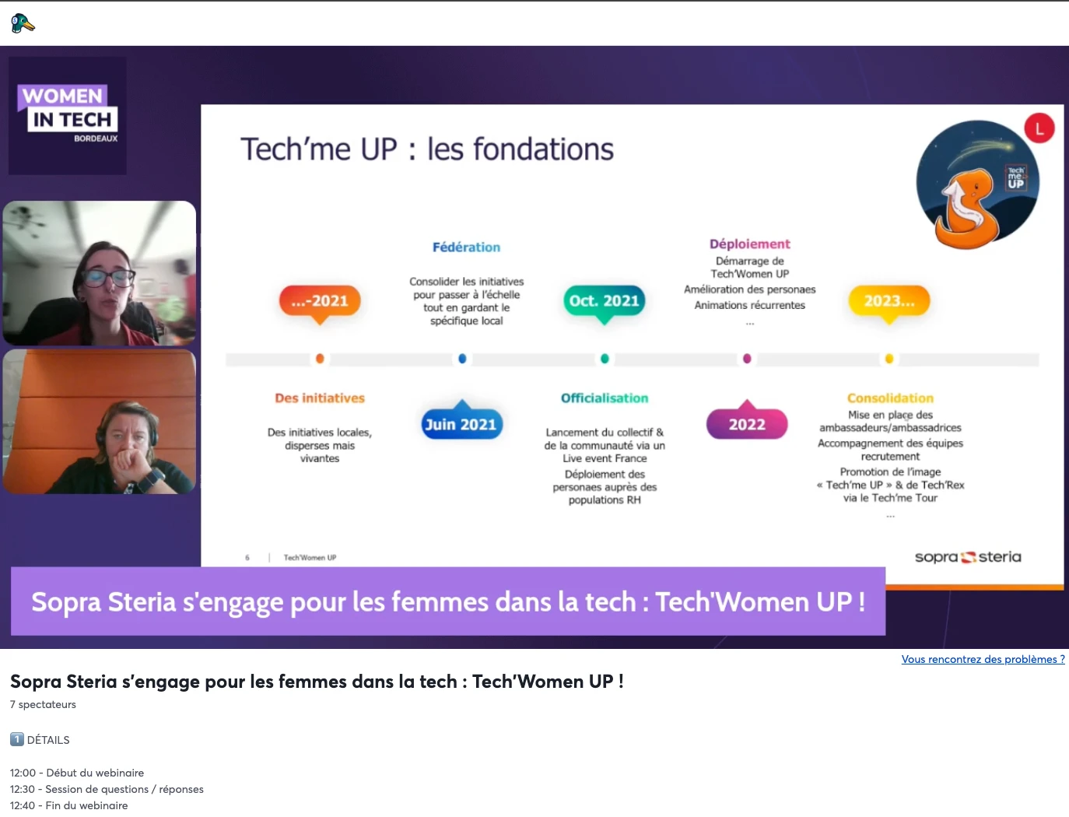This screenshot has width=1069, height=817.
Task: Select the purple '2022' timeline pill
Action: coord(747,424)
